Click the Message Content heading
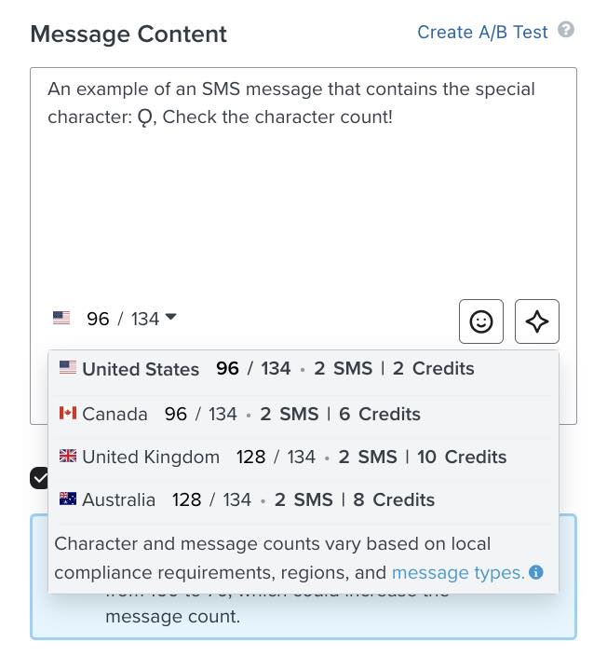 click(128, 34)
